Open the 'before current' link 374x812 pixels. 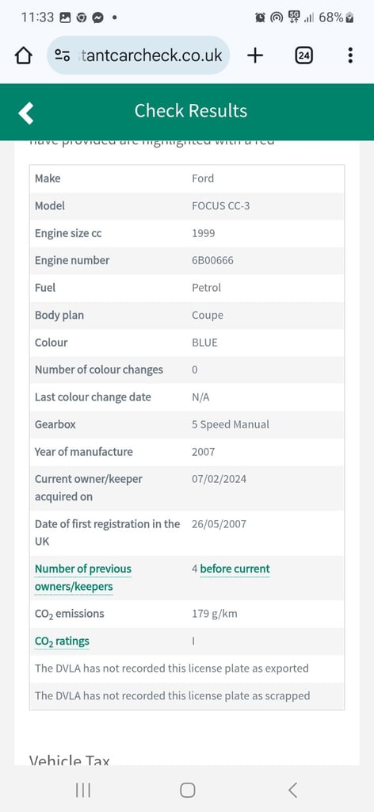(x=235, y=569)
